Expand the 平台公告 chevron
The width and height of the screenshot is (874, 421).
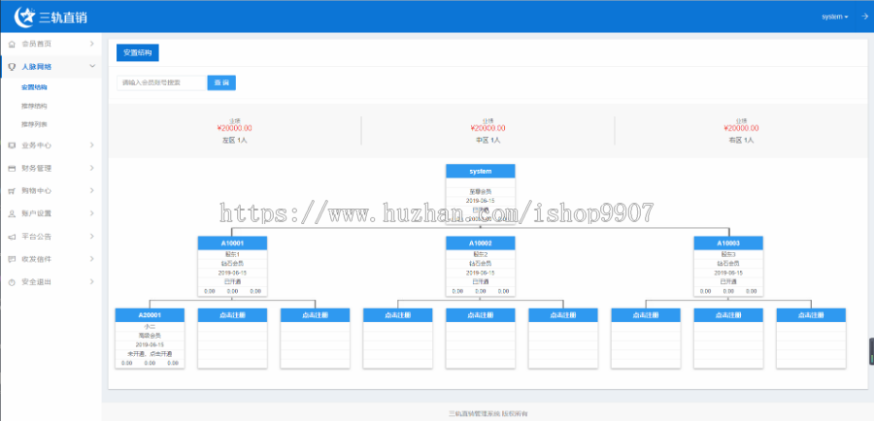[91, 236]
